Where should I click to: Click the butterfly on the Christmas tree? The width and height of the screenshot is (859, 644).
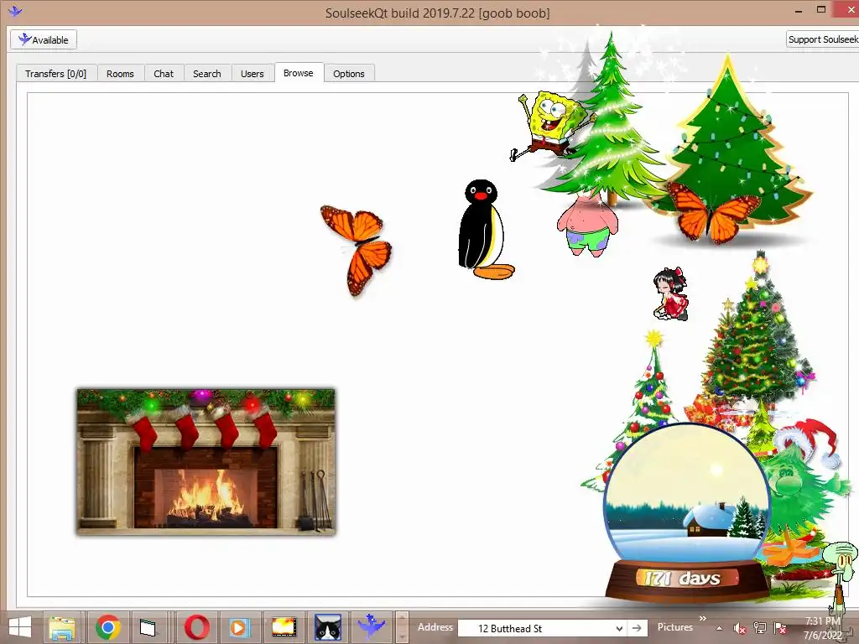click(713, 212)
